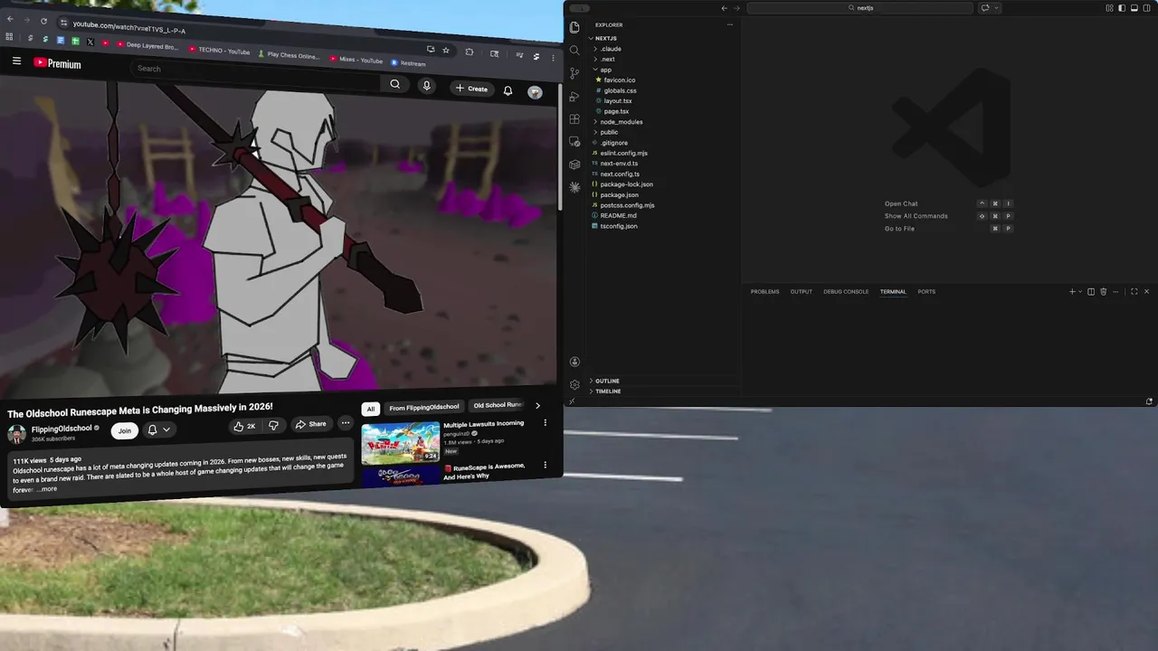The width and height of the screenshot is (1158, 651).
Task: Switch to the OUTPUT panel tab
Action: click(801, 291)
